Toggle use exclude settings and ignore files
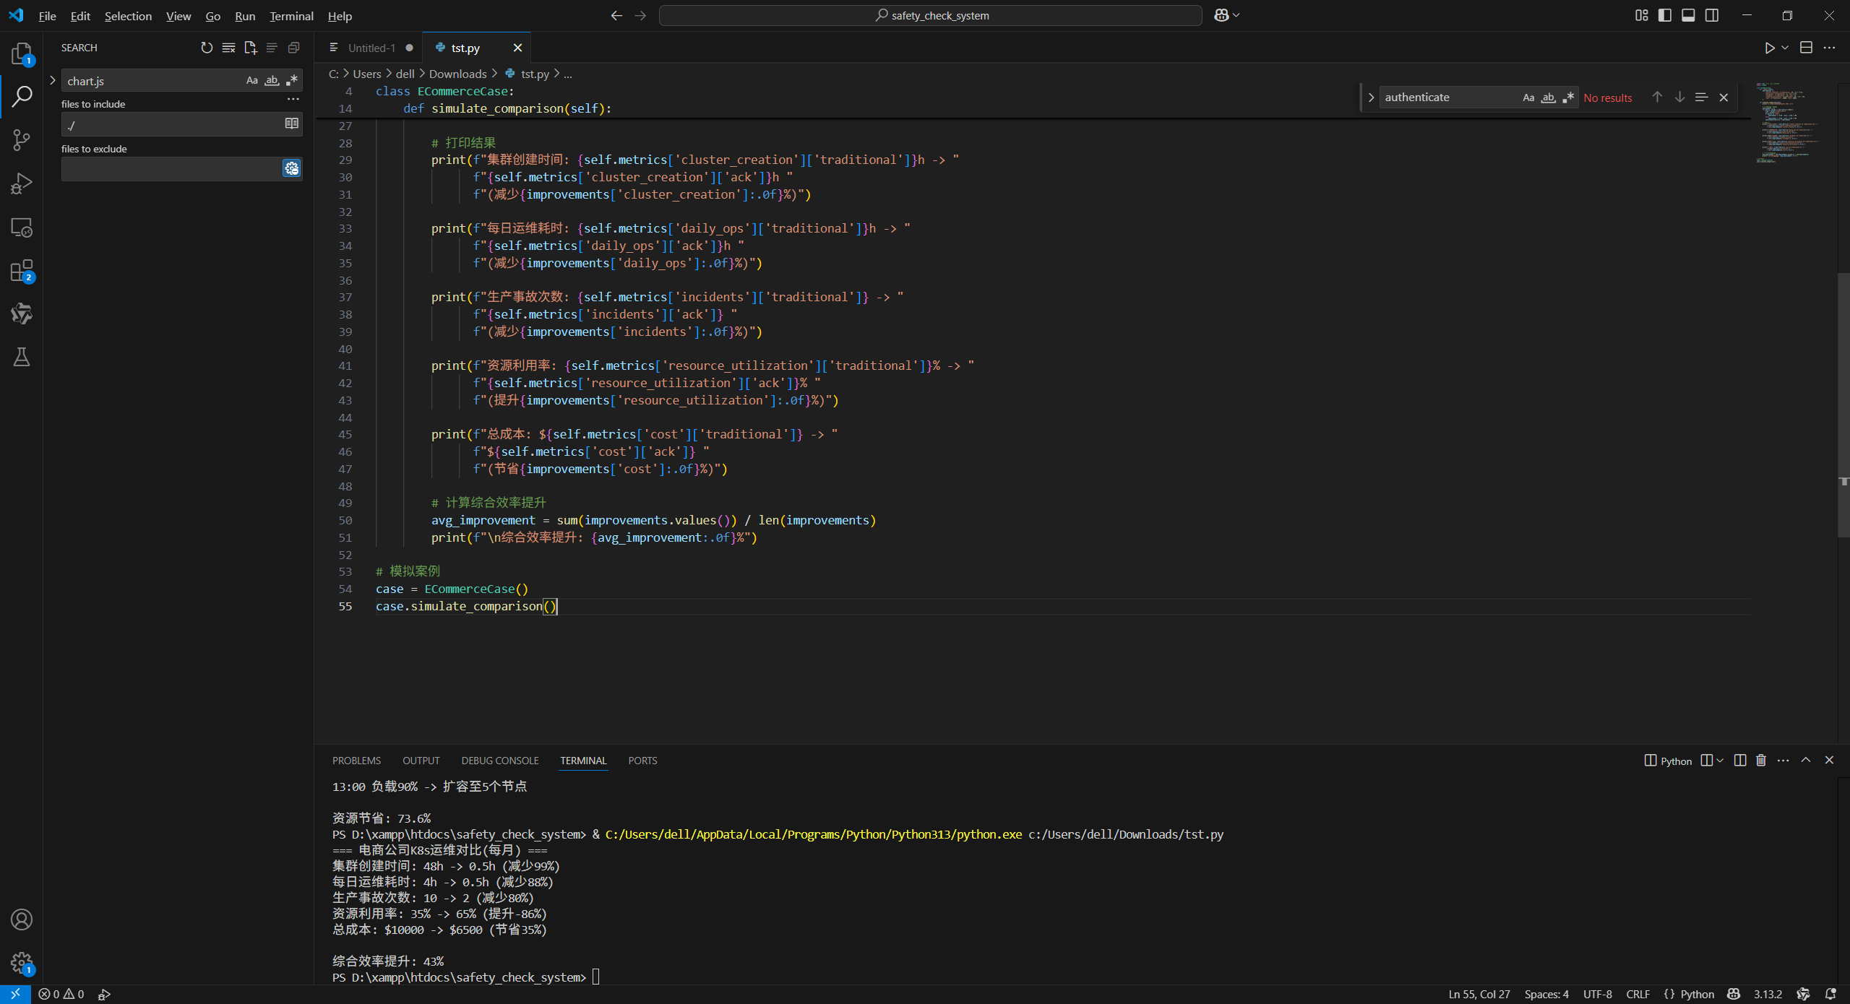This screenshot has height=1004, width=1850. click(x=291, y=168)
